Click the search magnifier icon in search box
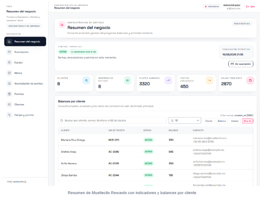Image resolution: width=260 pixels, height=197 pixels. click(61, 120)
